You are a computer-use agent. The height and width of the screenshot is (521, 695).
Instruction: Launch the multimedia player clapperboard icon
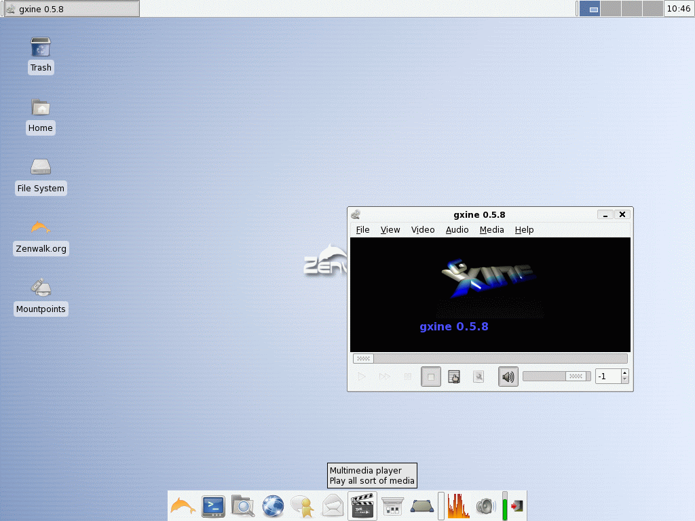[362, 506]
